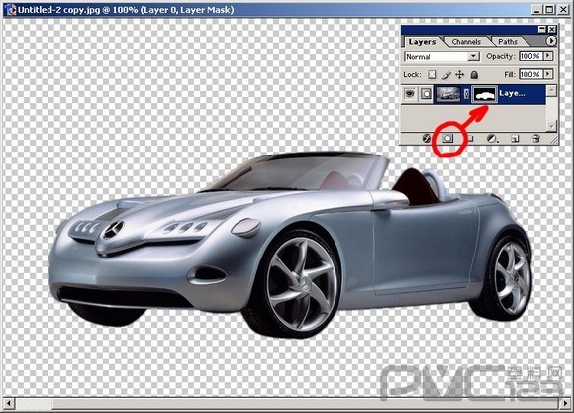574x413 pixels.
Task: Click the Add layer style icon
Action: (x=427, y=138)
